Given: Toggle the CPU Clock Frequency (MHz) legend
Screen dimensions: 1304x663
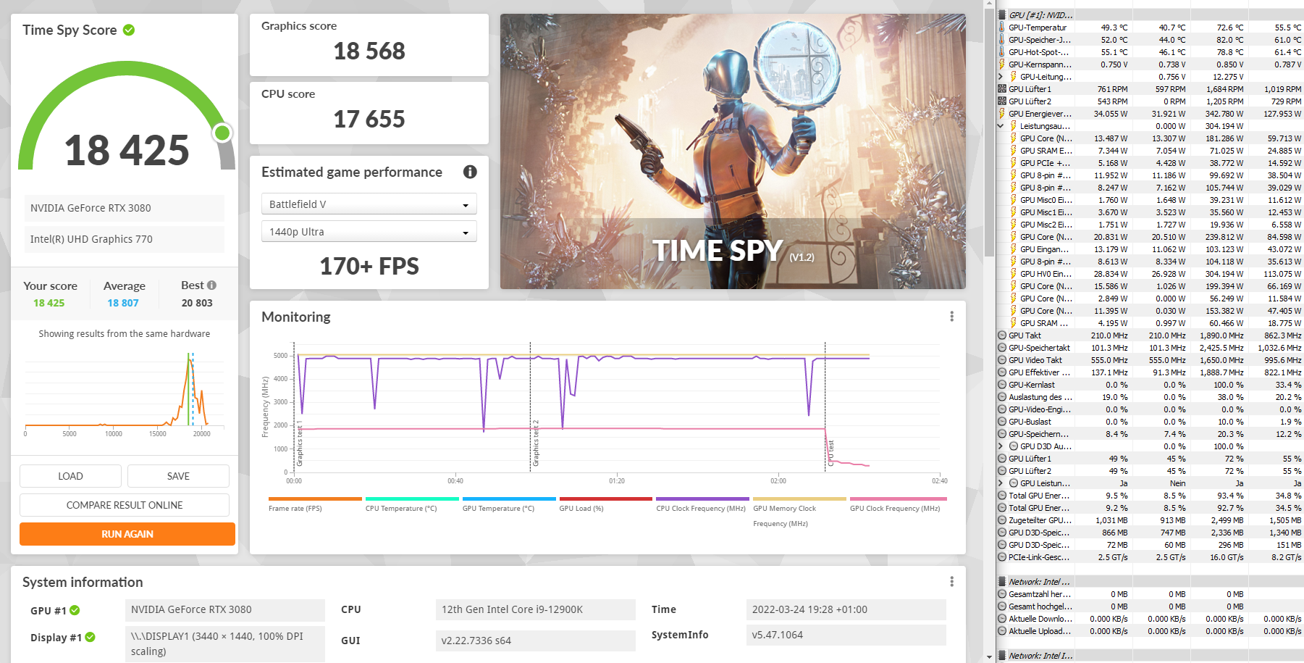Looking at the screenshot, I should click(x=702, y=504).
